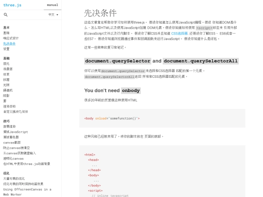Click the <html> tag in the second code block
The image size is (263, 197).
click(90, 155)
